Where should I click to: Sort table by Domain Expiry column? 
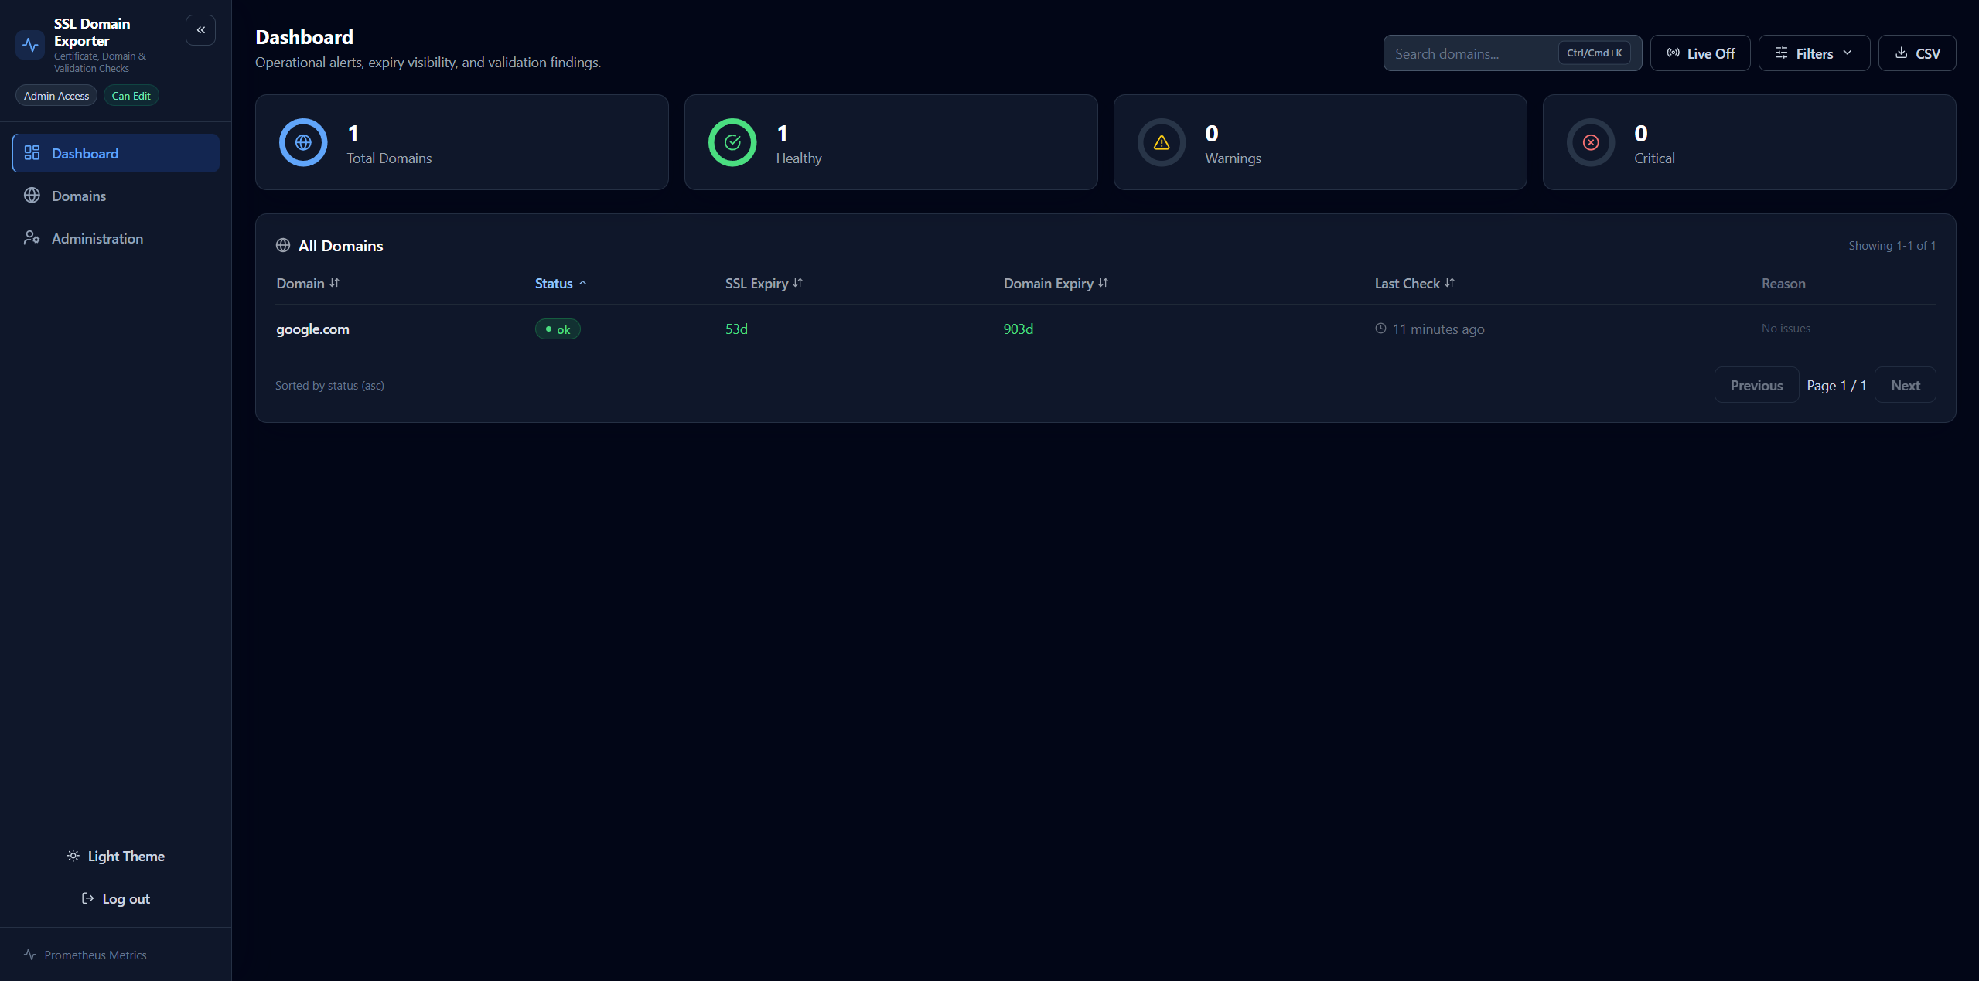click(x=1056, y=284)
